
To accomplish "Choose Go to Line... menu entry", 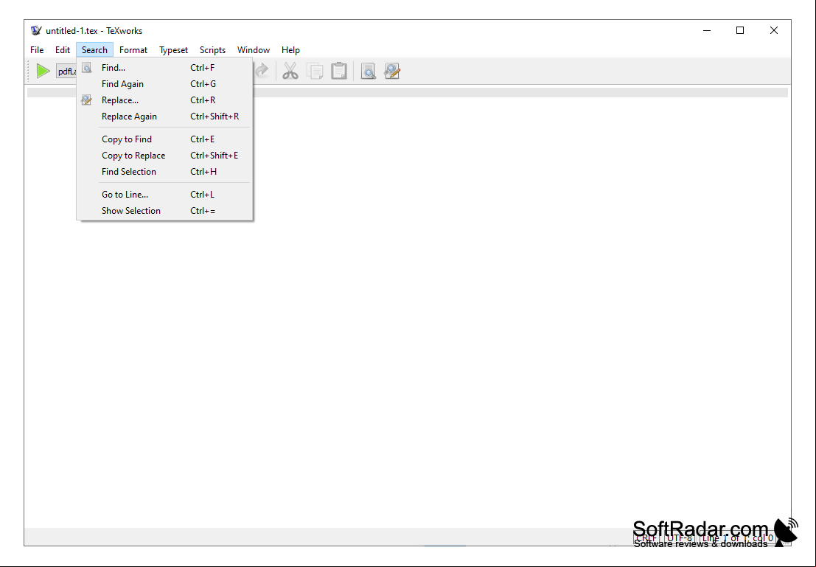I will 164,194.
